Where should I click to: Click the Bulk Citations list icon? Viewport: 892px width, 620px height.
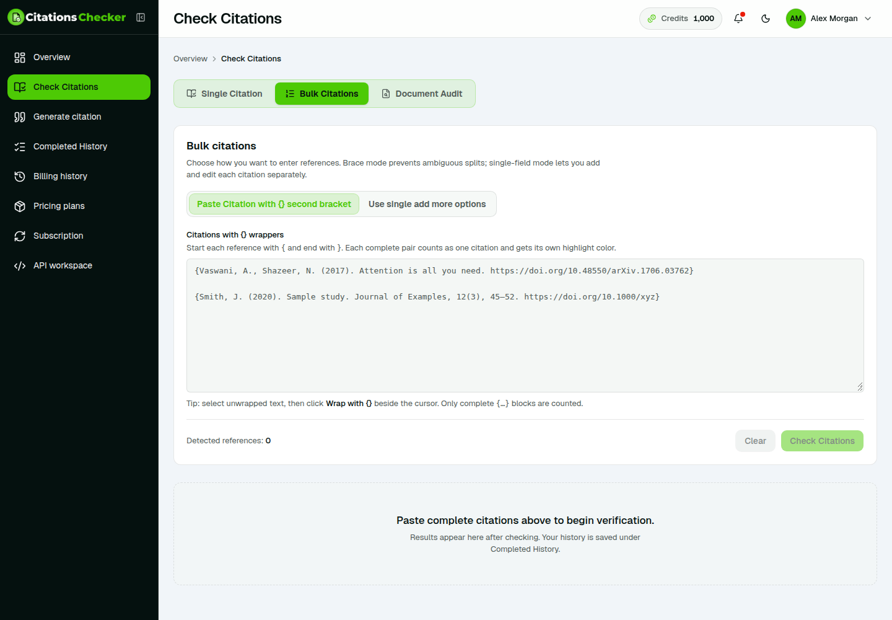[290, 94]
